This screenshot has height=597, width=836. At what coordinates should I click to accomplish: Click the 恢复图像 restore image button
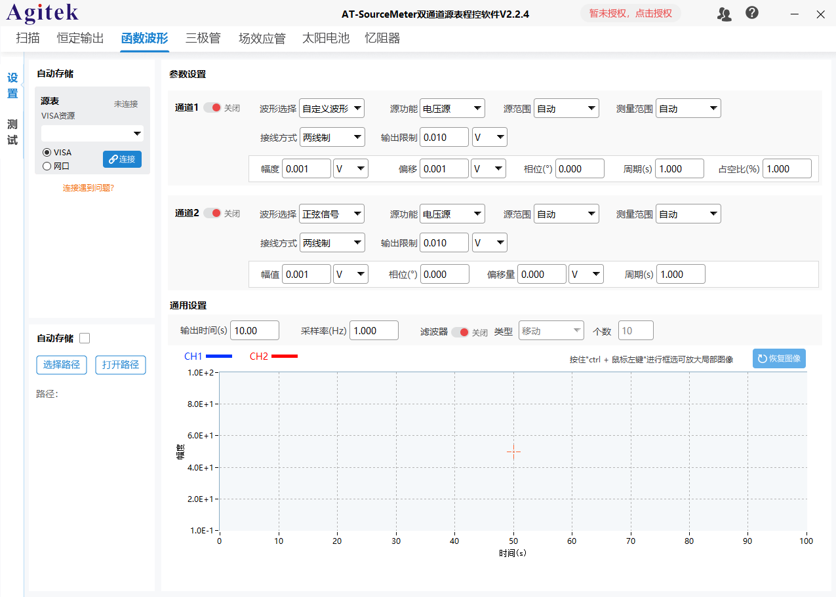pos(780,358)
